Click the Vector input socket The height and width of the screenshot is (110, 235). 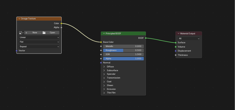coord(17,51)
